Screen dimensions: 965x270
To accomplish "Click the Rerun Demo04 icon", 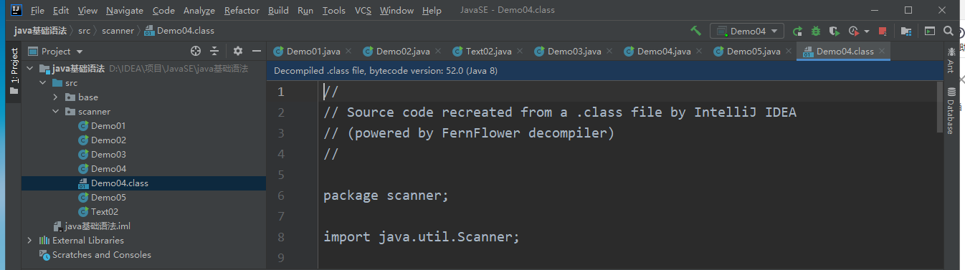I will pos(797,31).
